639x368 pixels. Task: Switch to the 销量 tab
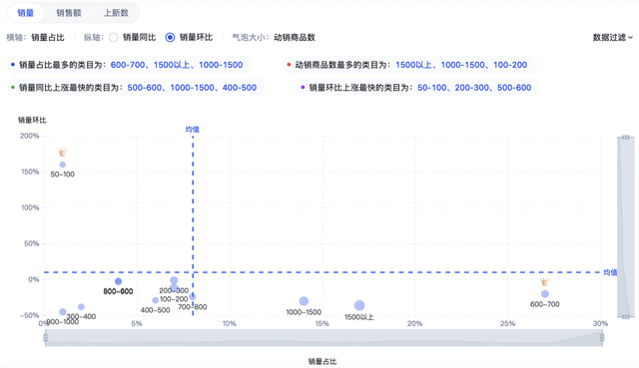tap(25, 13)
